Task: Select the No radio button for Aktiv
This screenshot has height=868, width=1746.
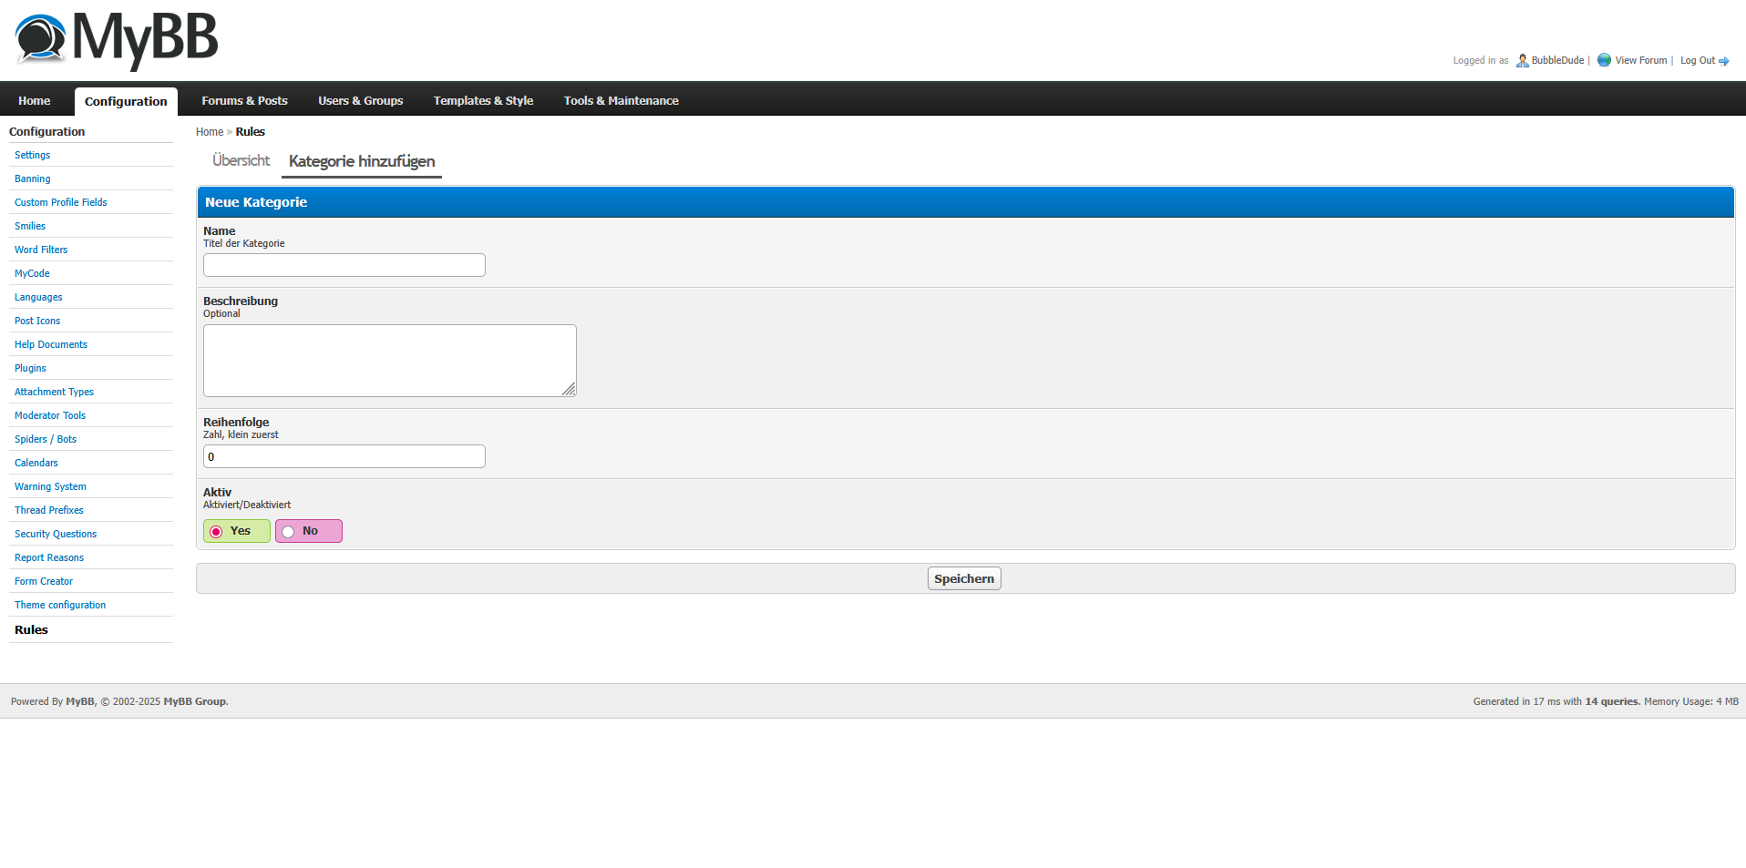Action: (x=288, y=532)
